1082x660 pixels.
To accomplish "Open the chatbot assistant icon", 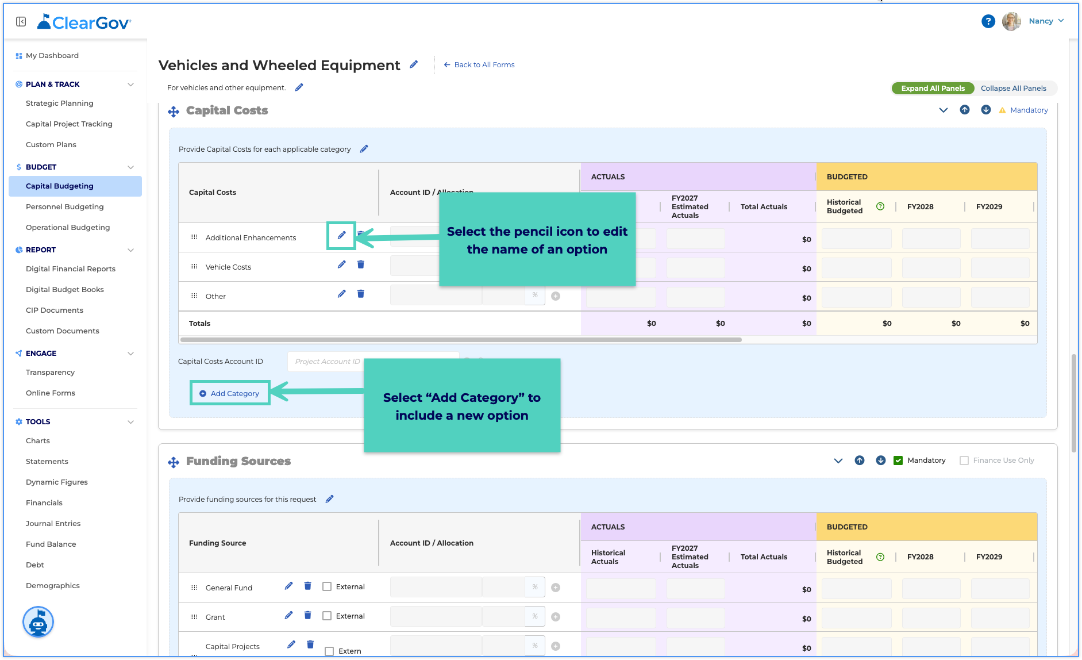I will 38,622.
